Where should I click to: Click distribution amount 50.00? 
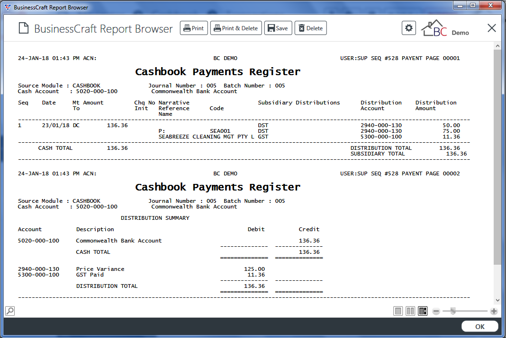(451, 125)
